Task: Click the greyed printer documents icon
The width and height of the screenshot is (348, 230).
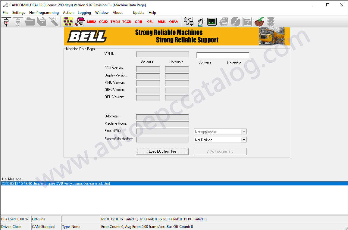Action: tap(224, 22)
